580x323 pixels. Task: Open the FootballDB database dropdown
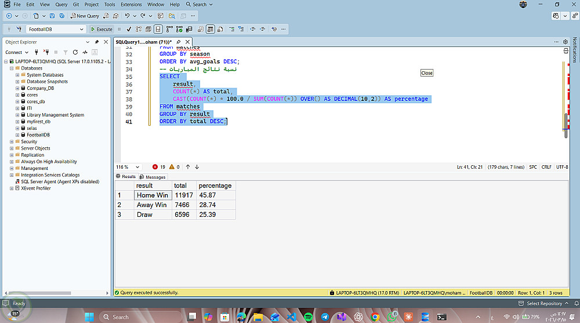click(x=81, y=29)
